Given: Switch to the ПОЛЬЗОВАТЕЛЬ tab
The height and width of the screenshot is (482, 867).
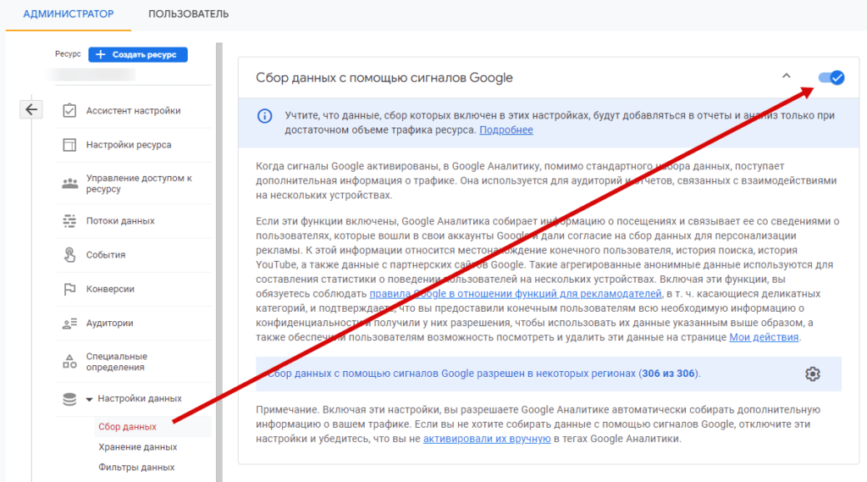Looking at the screenshot, I should click(x=189, y=14).
